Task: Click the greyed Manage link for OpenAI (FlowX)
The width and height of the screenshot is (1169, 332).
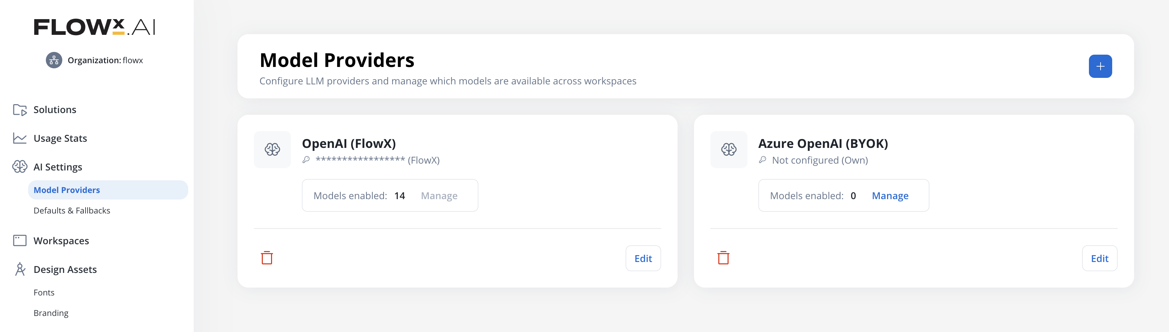Action: (x=439, y=196)
